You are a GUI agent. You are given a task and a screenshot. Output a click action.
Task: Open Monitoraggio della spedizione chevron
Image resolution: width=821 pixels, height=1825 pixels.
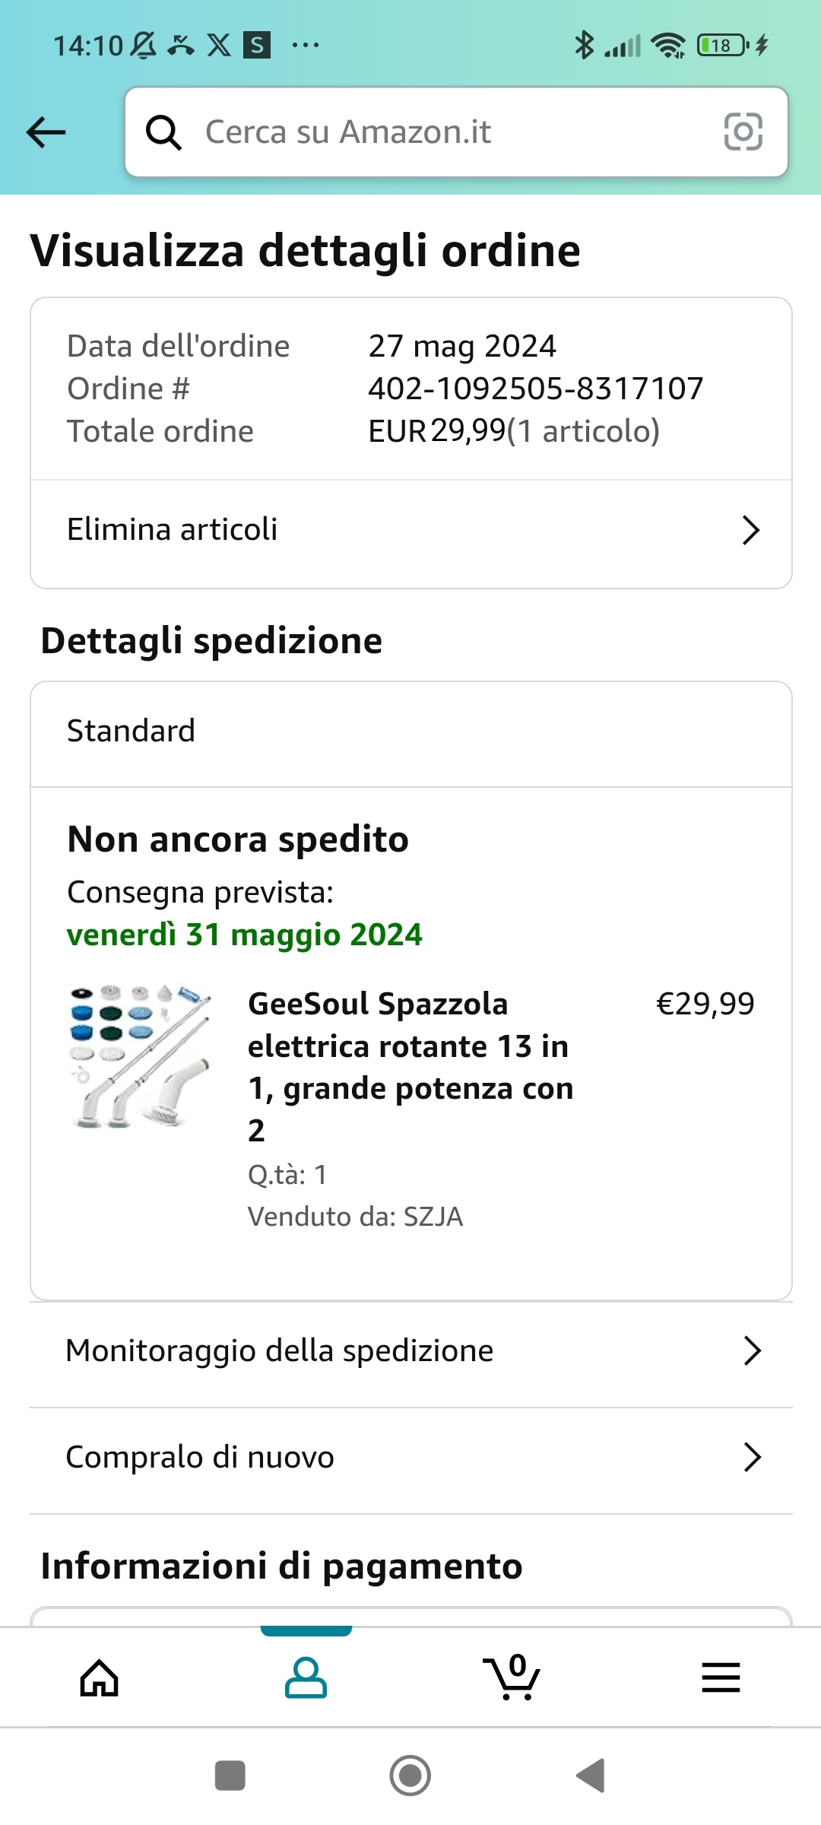pos(752,1351)
